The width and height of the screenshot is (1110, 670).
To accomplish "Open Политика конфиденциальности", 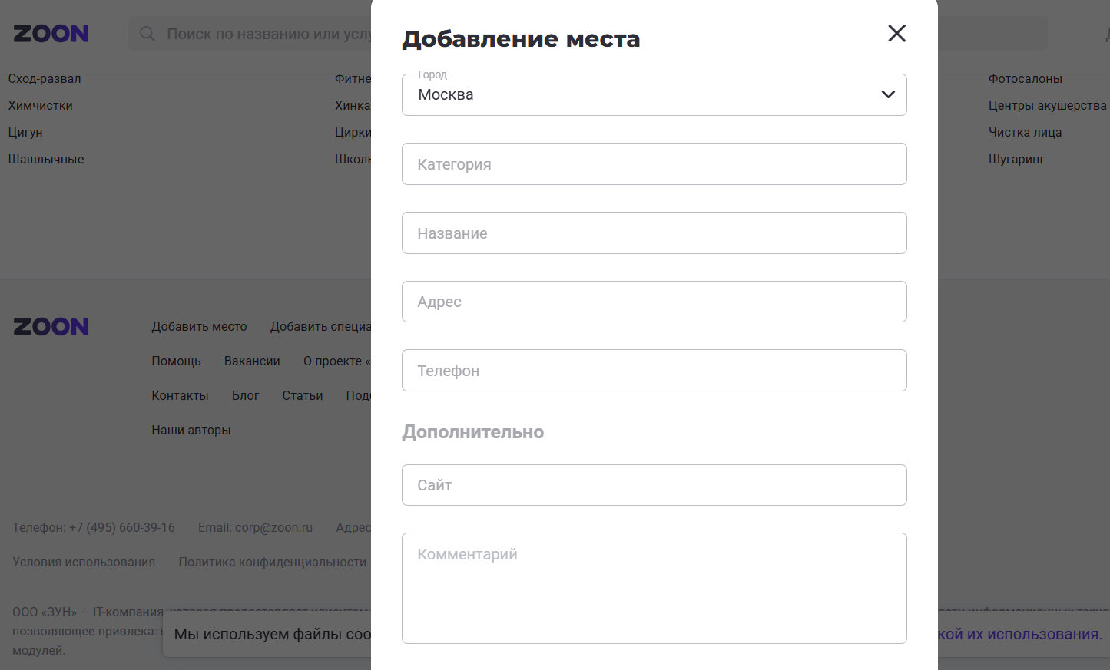I will 273,561.
